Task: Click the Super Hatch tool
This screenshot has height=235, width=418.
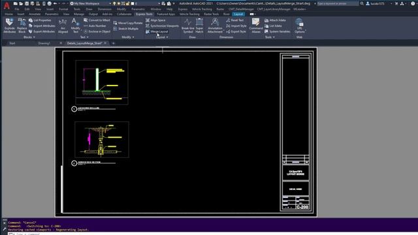Action: [199, 25]
